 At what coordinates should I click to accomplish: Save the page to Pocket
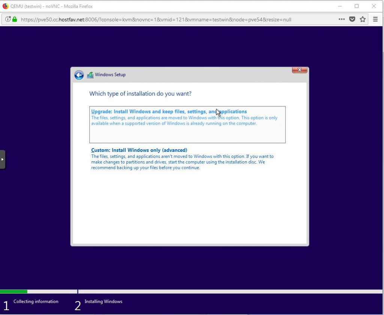(x=352, y=19)
